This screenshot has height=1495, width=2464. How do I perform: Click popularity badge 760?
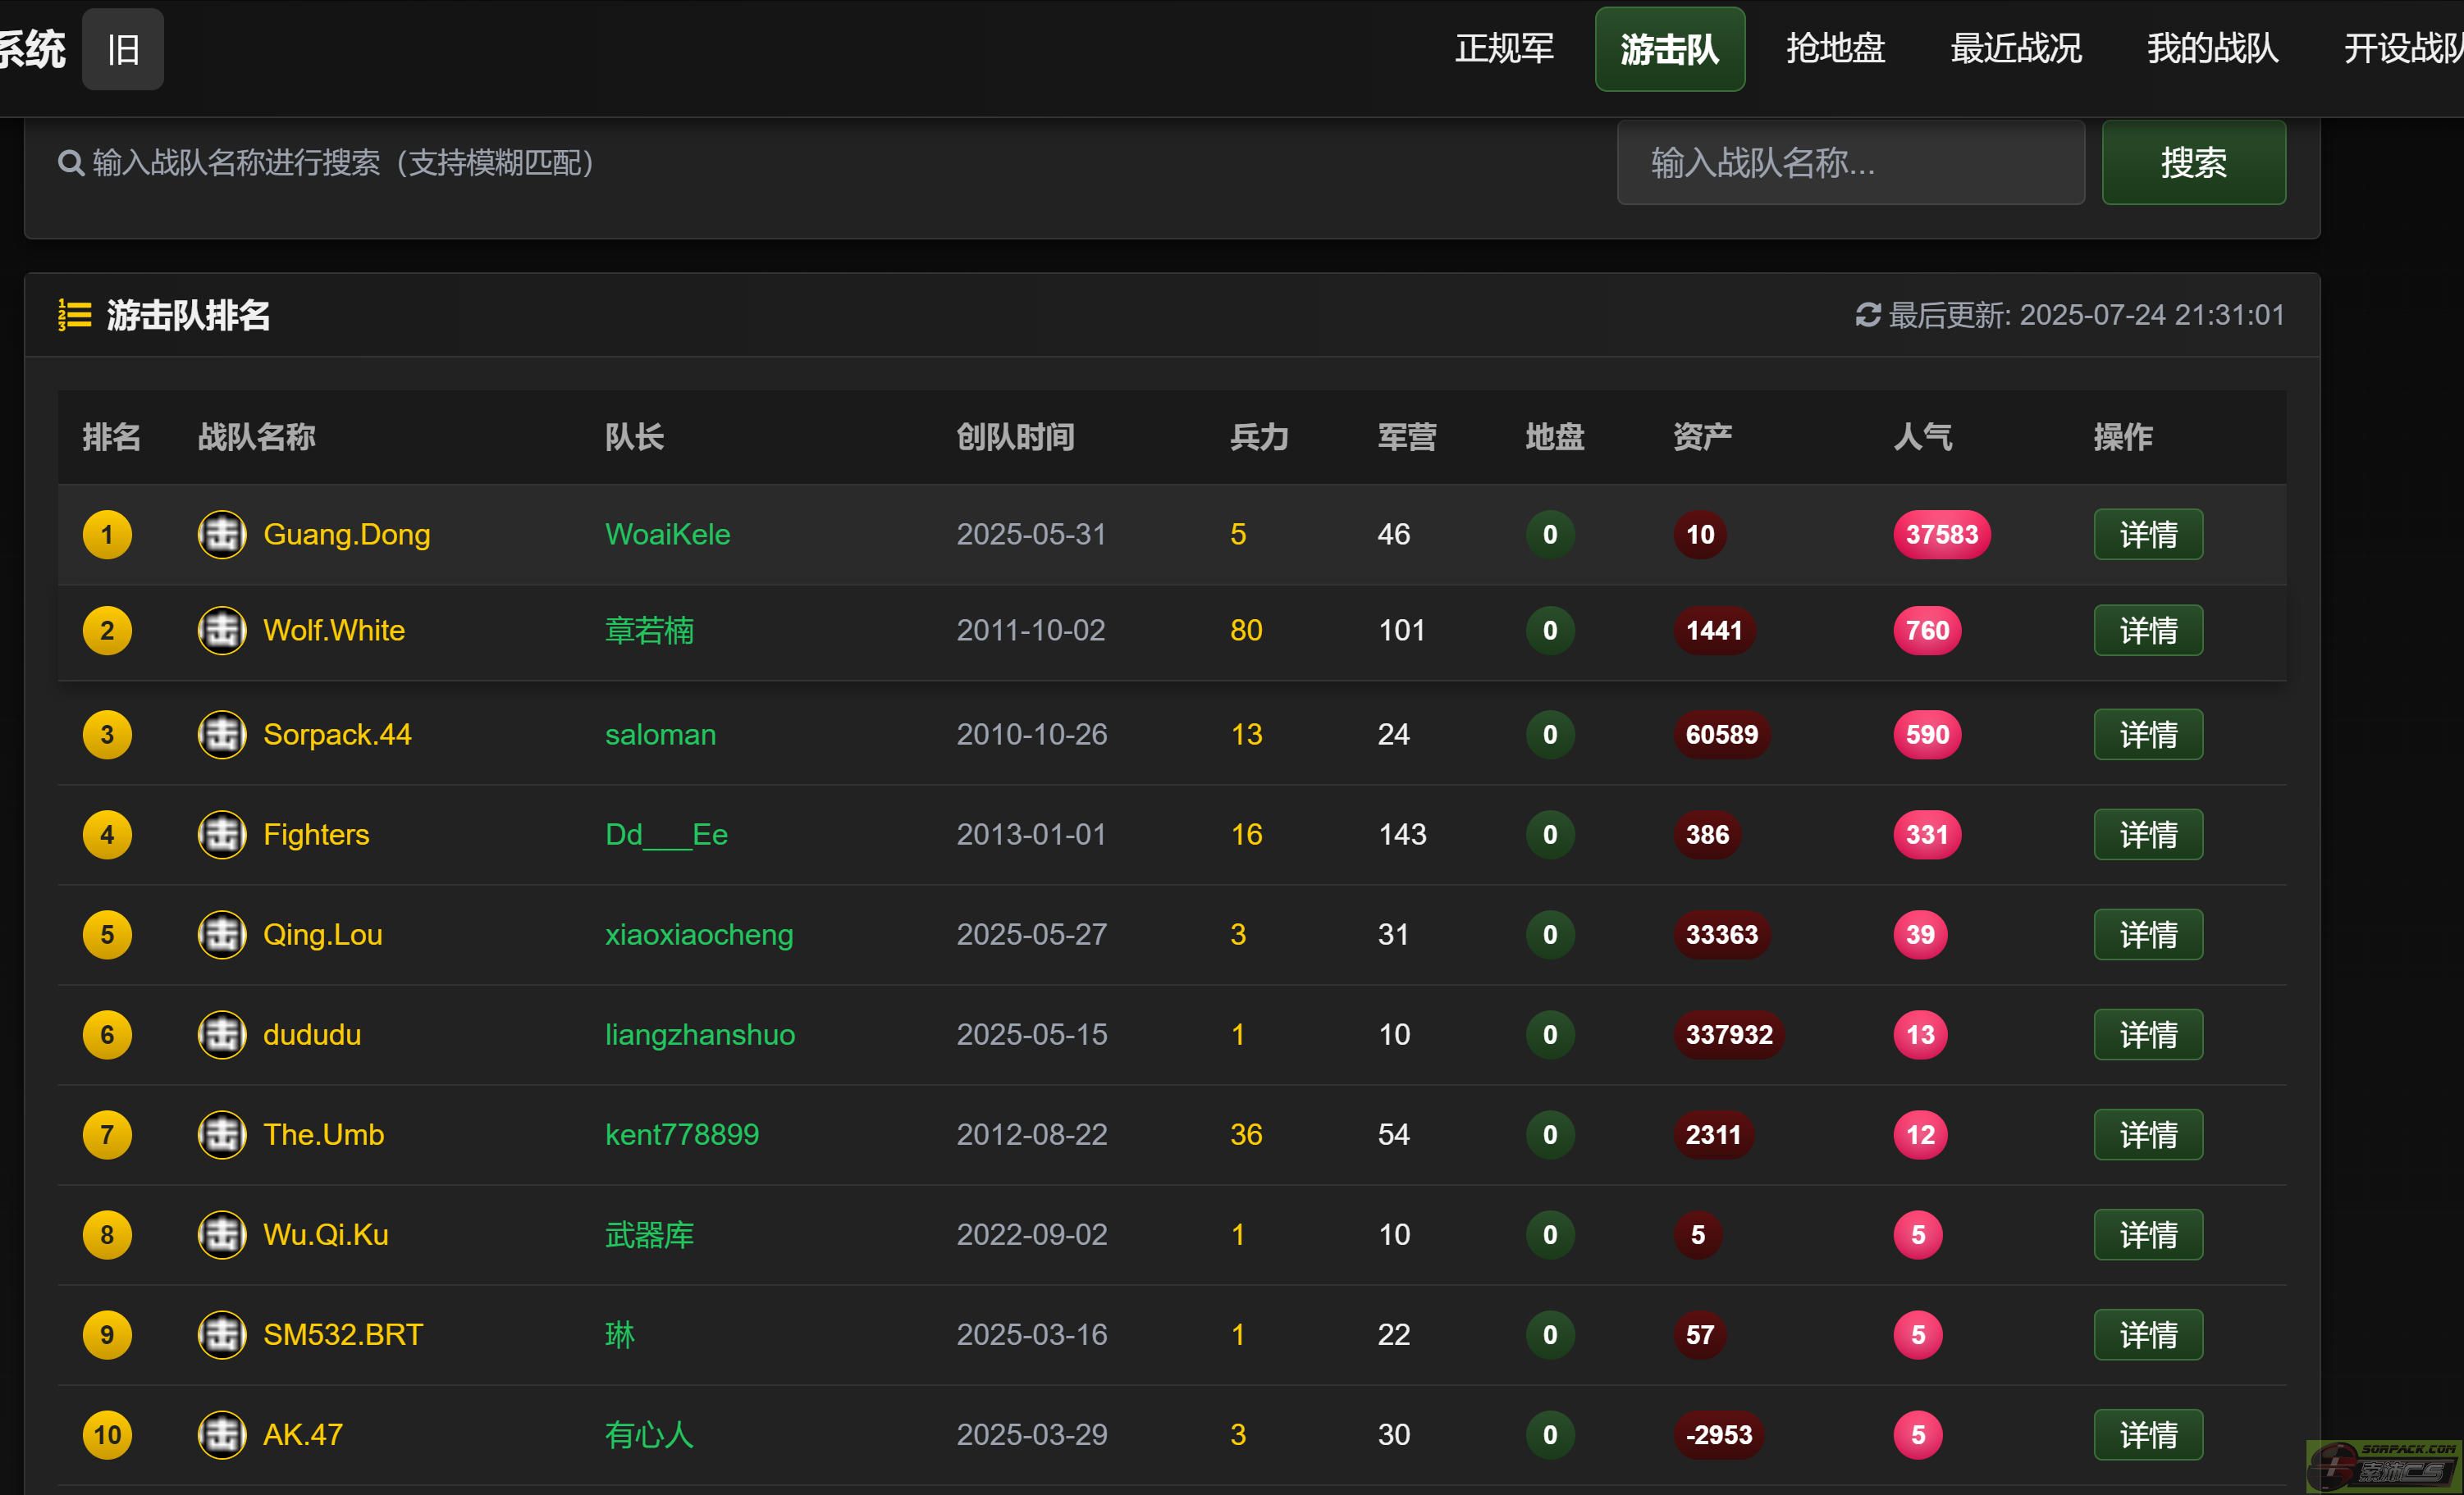(1926, 631)
